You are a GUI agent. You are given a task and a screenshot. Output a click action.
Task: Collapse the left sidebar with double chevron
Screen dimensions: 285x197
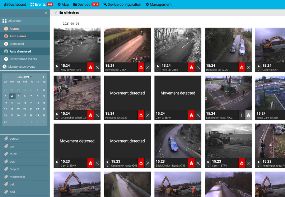(46, 13)
